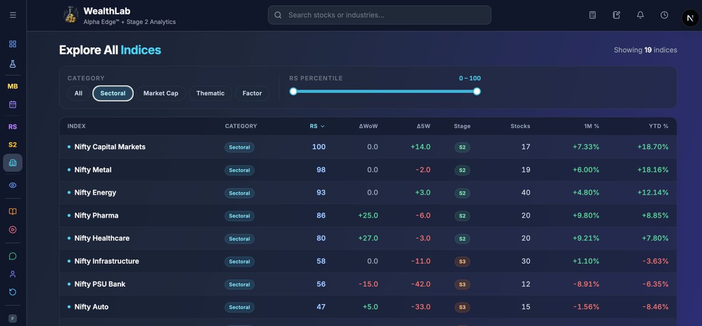Sort by the Δ5W column header
702x326 pixels.
click(x=424, y=126)
